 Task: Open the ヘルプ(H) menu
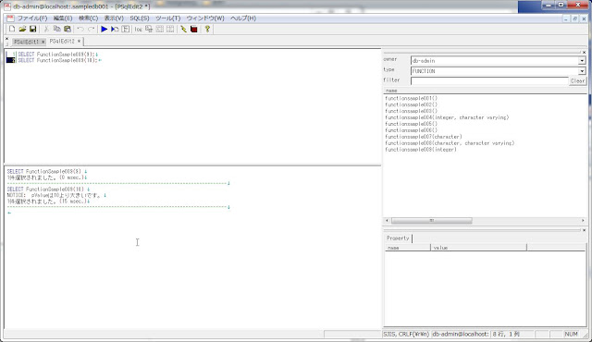click(x=243, y=18)
